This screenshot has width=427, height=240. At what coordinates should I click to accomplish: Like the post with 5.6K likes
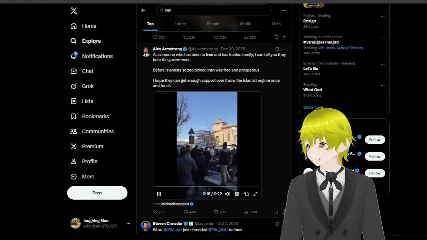pos(220,38)
